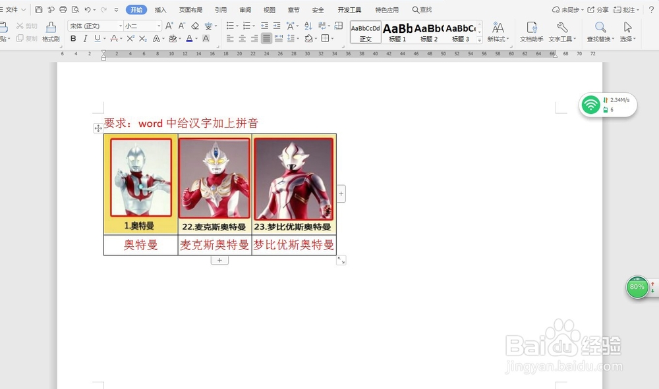
Task: Expand the styles gallery more arrow
Action: point(480,40)
